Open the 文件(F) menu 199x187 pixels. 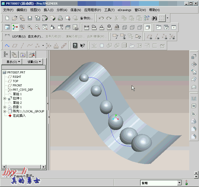coord(8,10)
